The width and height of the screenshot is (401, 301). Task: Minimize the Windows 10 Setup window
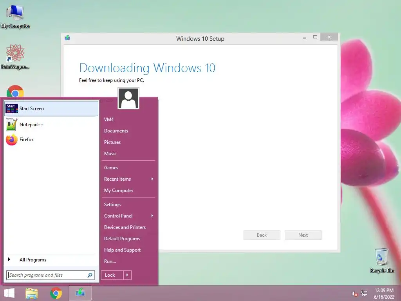tap(305, 37)
